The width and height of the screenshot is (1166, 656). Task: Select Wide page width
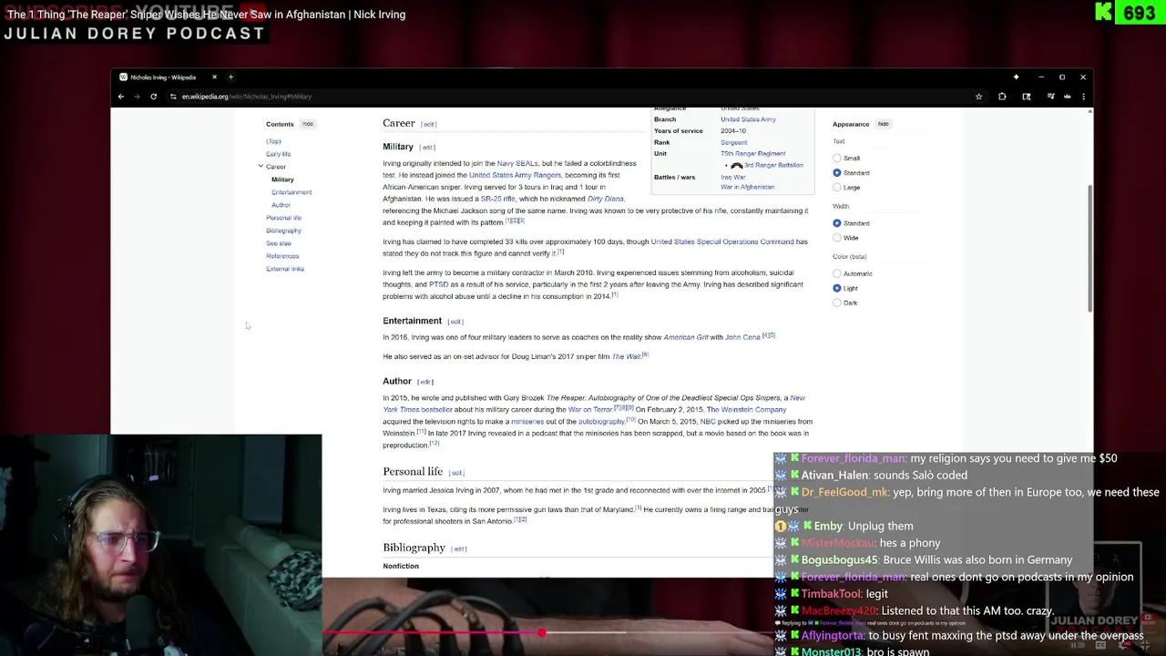click(837, 238)
